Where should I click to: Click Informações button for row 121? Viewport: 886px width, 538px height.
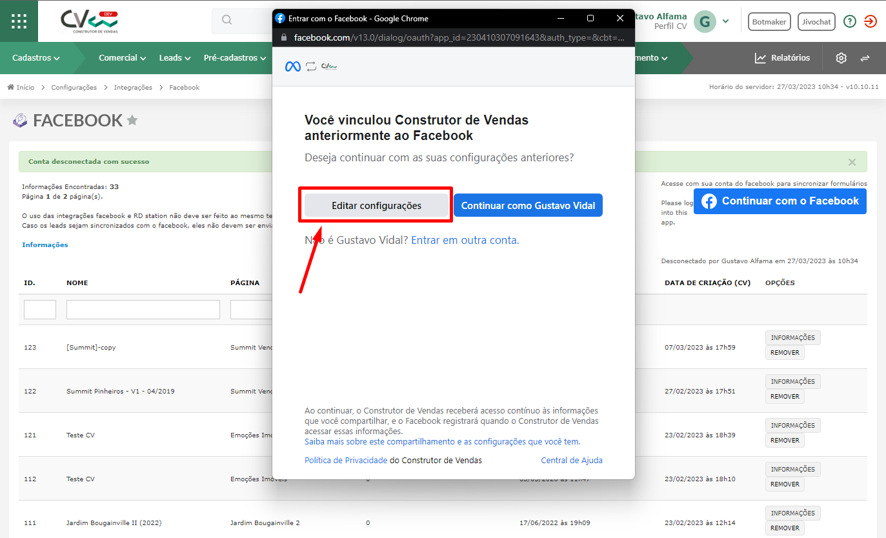pos(793,425)
